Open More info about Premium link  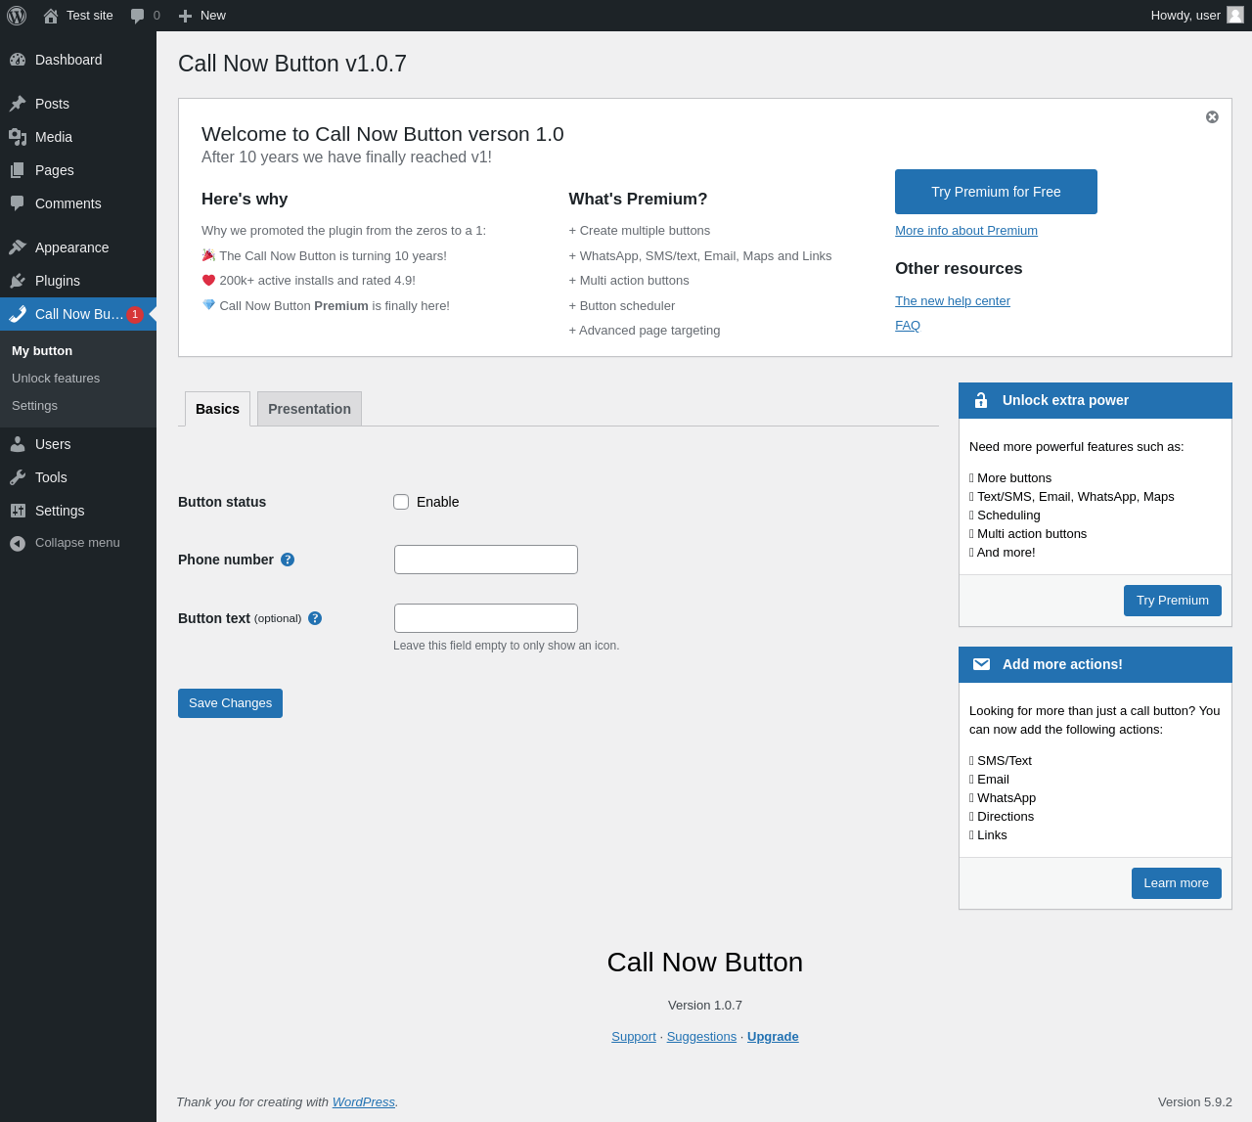click(x=966, y=231)
